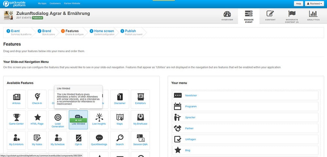Click the Help button
This screenshot has width=327, height=157.
(298, 4)
